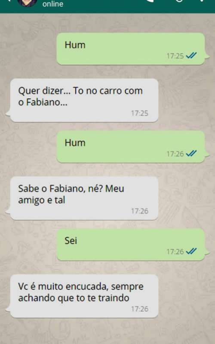Start a voice call from header icon
The image size is (215, 344).
pyautogui.click(x=150, y=1)
